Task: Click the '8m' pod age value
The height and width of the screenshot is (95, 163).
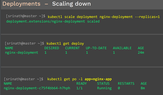Action: (x=143, y=88)
